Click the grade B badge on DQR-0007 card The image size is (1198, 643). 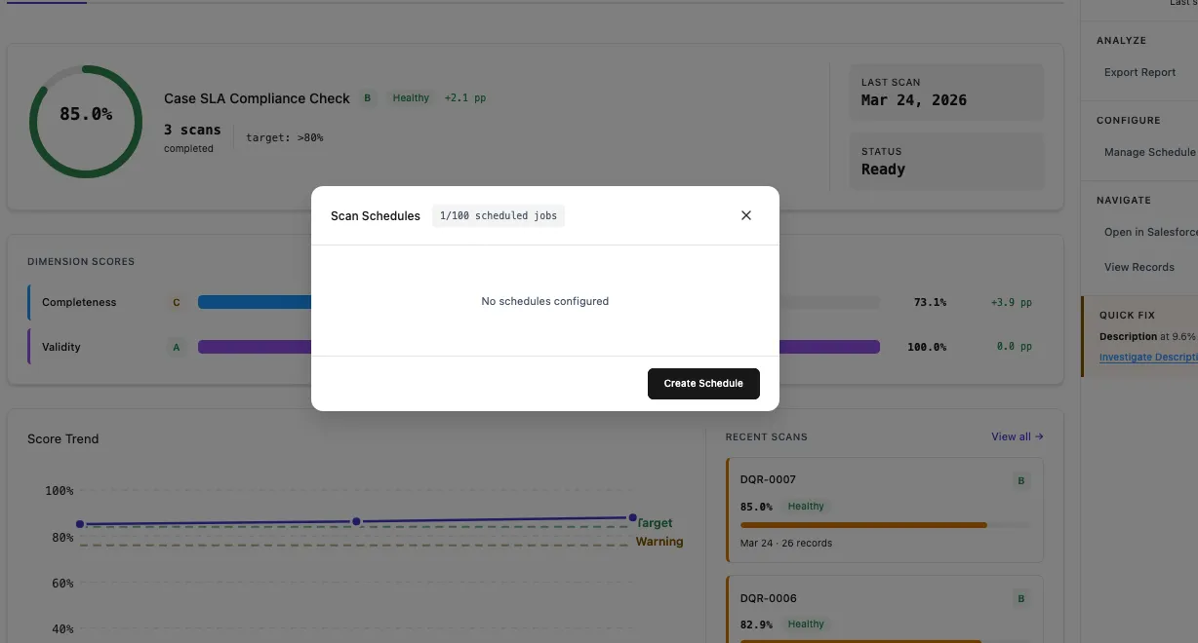click(x=1020, y=480)
